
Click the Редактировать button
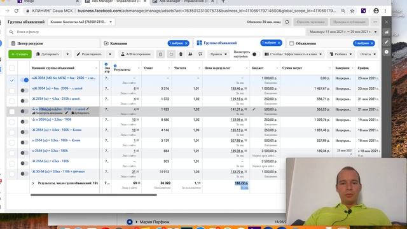coord(90,54)
